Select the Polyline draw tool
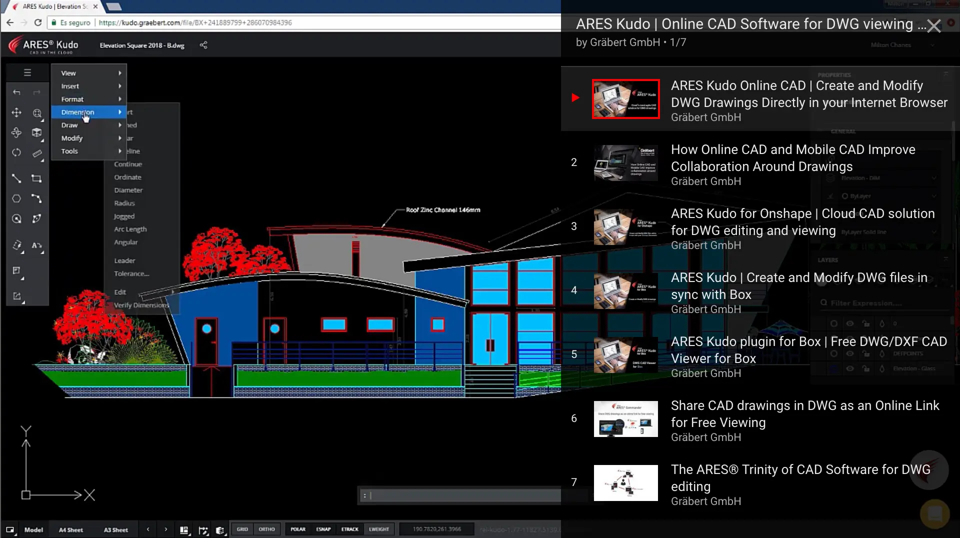960x538 pixels. [36, 198]
